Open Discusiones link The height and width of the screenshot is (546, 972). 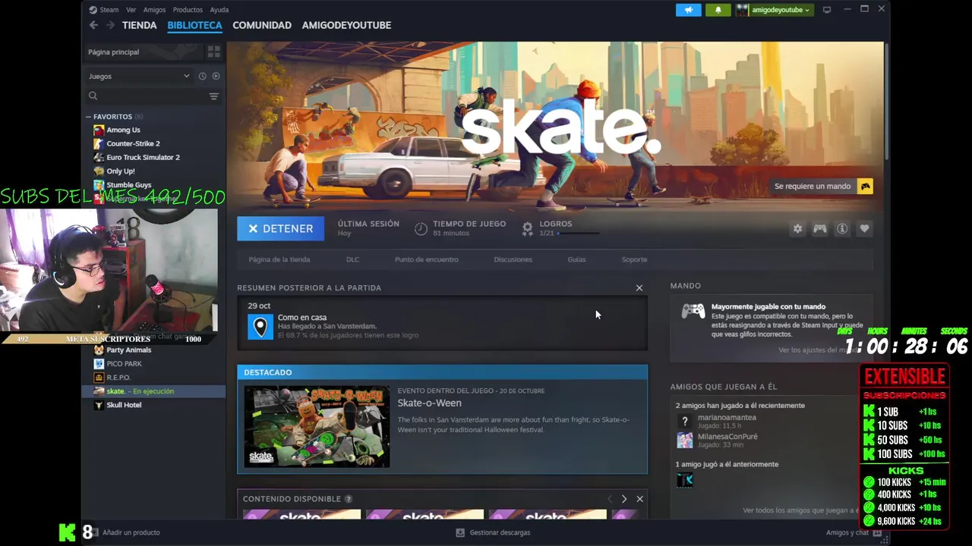point(513,259)
